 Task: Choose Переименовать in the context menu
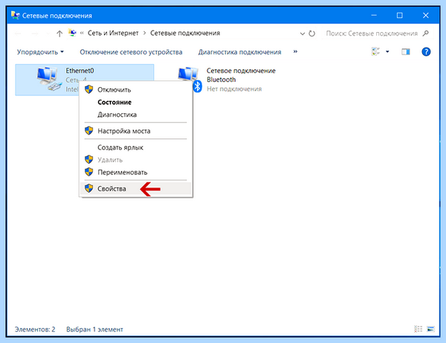(136, 172)
